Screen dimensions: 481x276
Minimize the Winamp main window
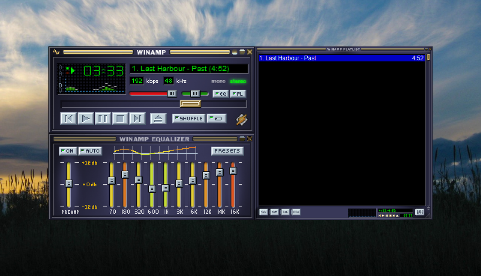[x=235, y=52]
